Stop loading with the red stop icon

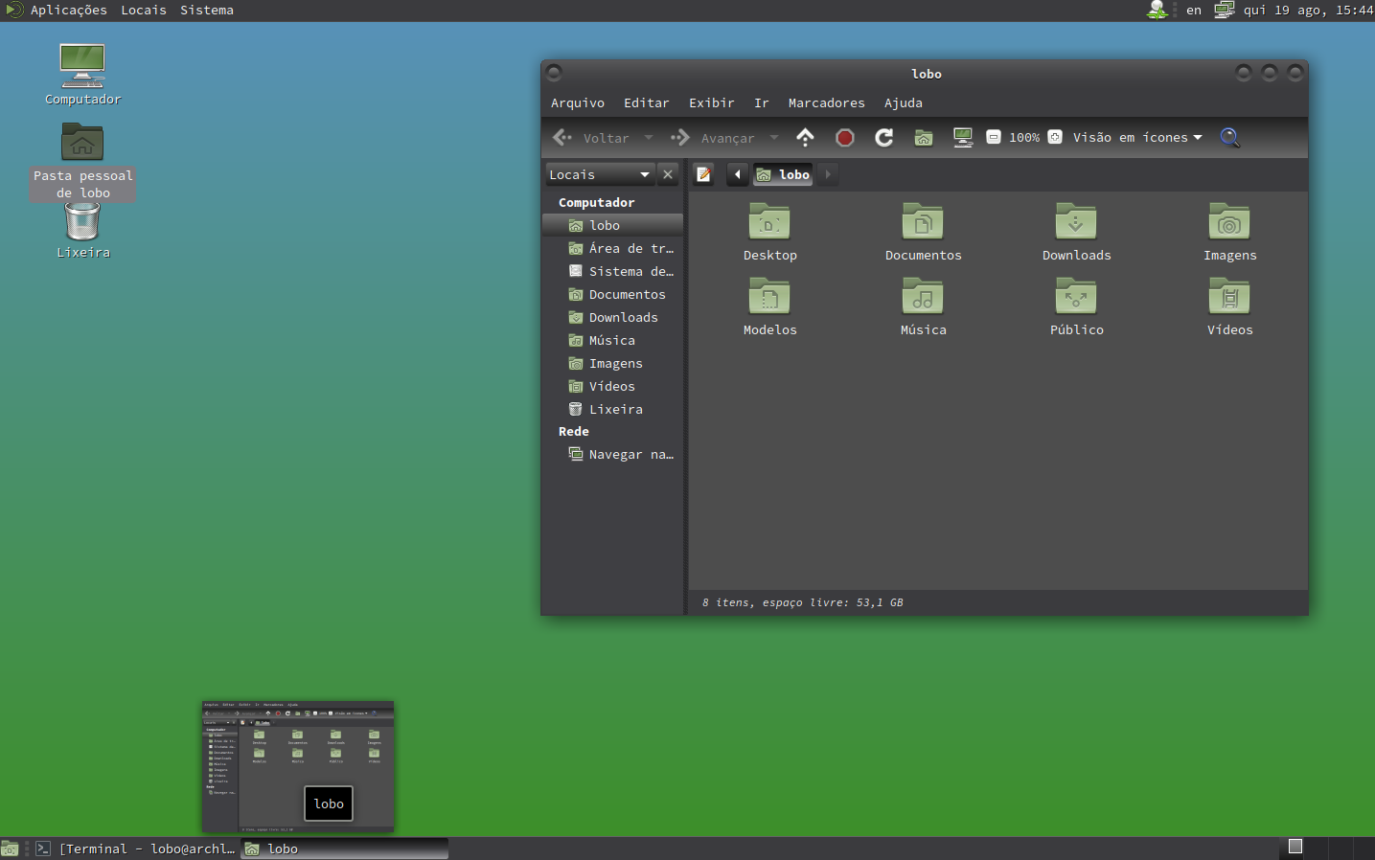pyautogui.click(x=844, y=137)
